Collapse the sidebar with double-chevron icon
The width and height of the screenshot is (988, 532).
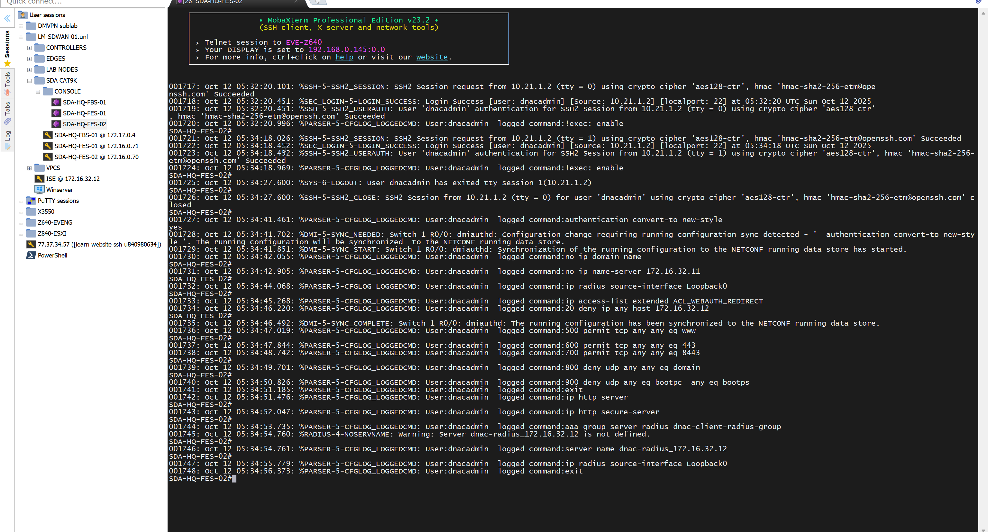click(x=7, y=18)
